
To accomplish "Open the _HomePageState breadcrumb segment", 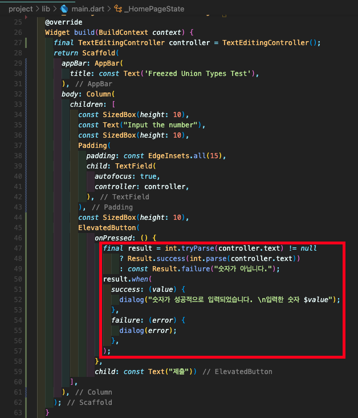I will click(x=154, y=9).
